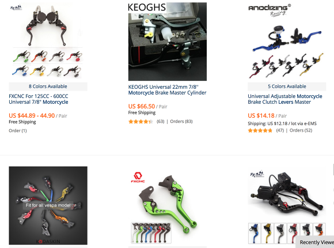Image resolution: width=334 pixels, height=248 pixels.
Task: Click the KEOGHS star rating
Action: tap(141, 122)
